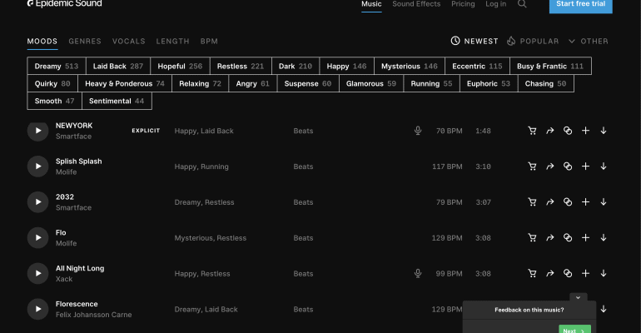This screenshot has height=333, width=641.
Task: Share the NEWYORK track via arrow icon
Action: coord(549,131)
